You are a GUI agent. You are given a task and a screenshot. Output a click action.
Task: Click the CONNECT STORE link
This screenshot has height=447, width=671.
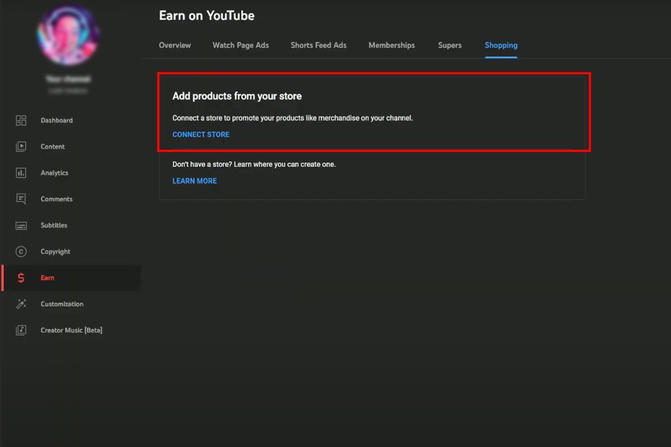(x=201, y=135)
